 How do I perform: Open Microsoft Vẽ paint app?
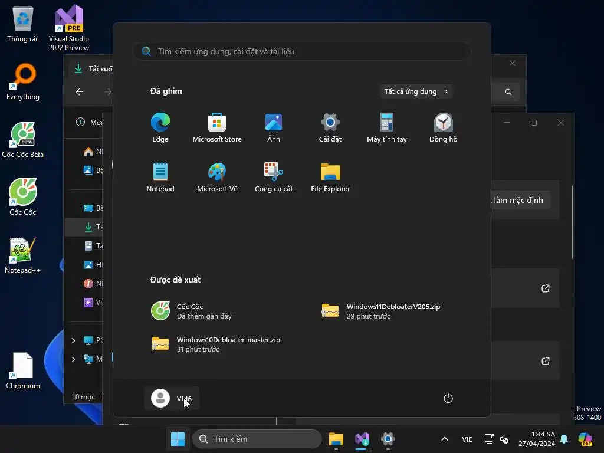pyautogui.click(x=217, y=177)
